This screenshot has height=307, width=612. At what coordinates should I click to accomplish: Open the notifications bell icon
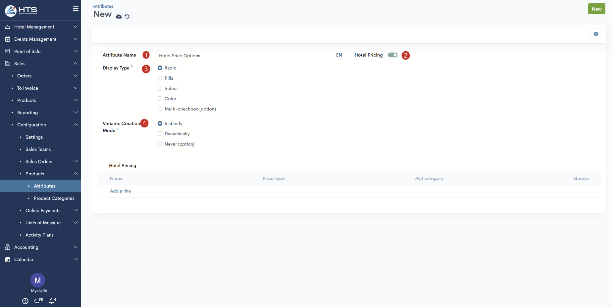pos(52,301)
